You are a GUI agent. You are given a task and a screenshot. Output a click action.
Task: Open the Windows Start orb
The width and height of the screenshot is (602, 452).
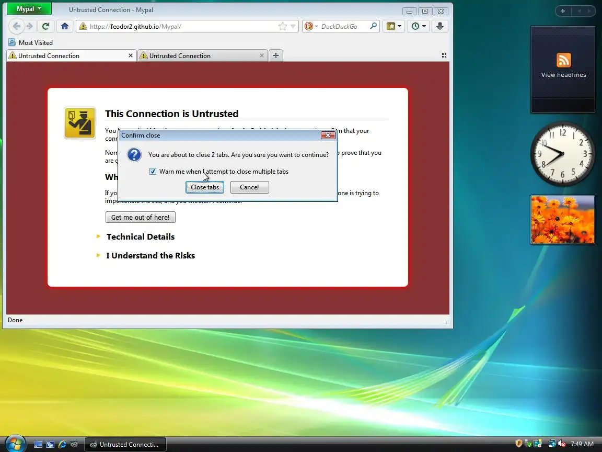tap(15, 444)
